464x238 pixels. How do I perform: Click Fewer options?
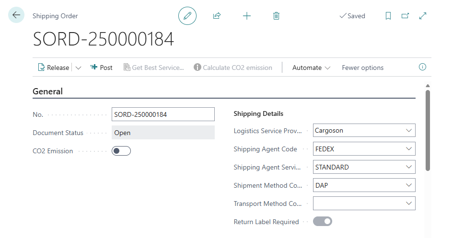pos(362,68)
